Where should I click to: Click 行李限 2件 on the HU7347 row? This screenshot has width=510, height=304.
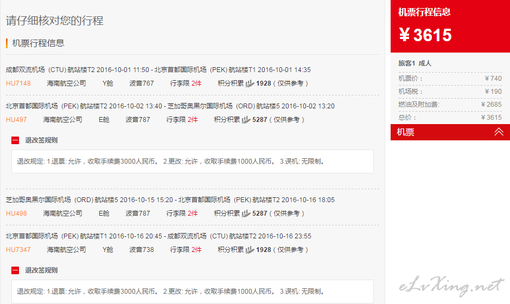pyautogui.click(x=186, y=250)
